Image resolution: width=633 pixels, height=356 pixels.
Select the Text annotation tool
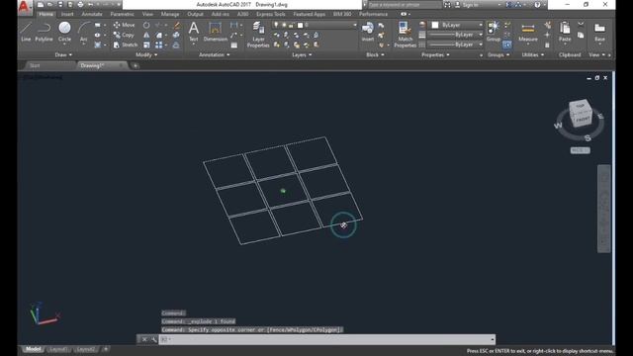point(194,32)
